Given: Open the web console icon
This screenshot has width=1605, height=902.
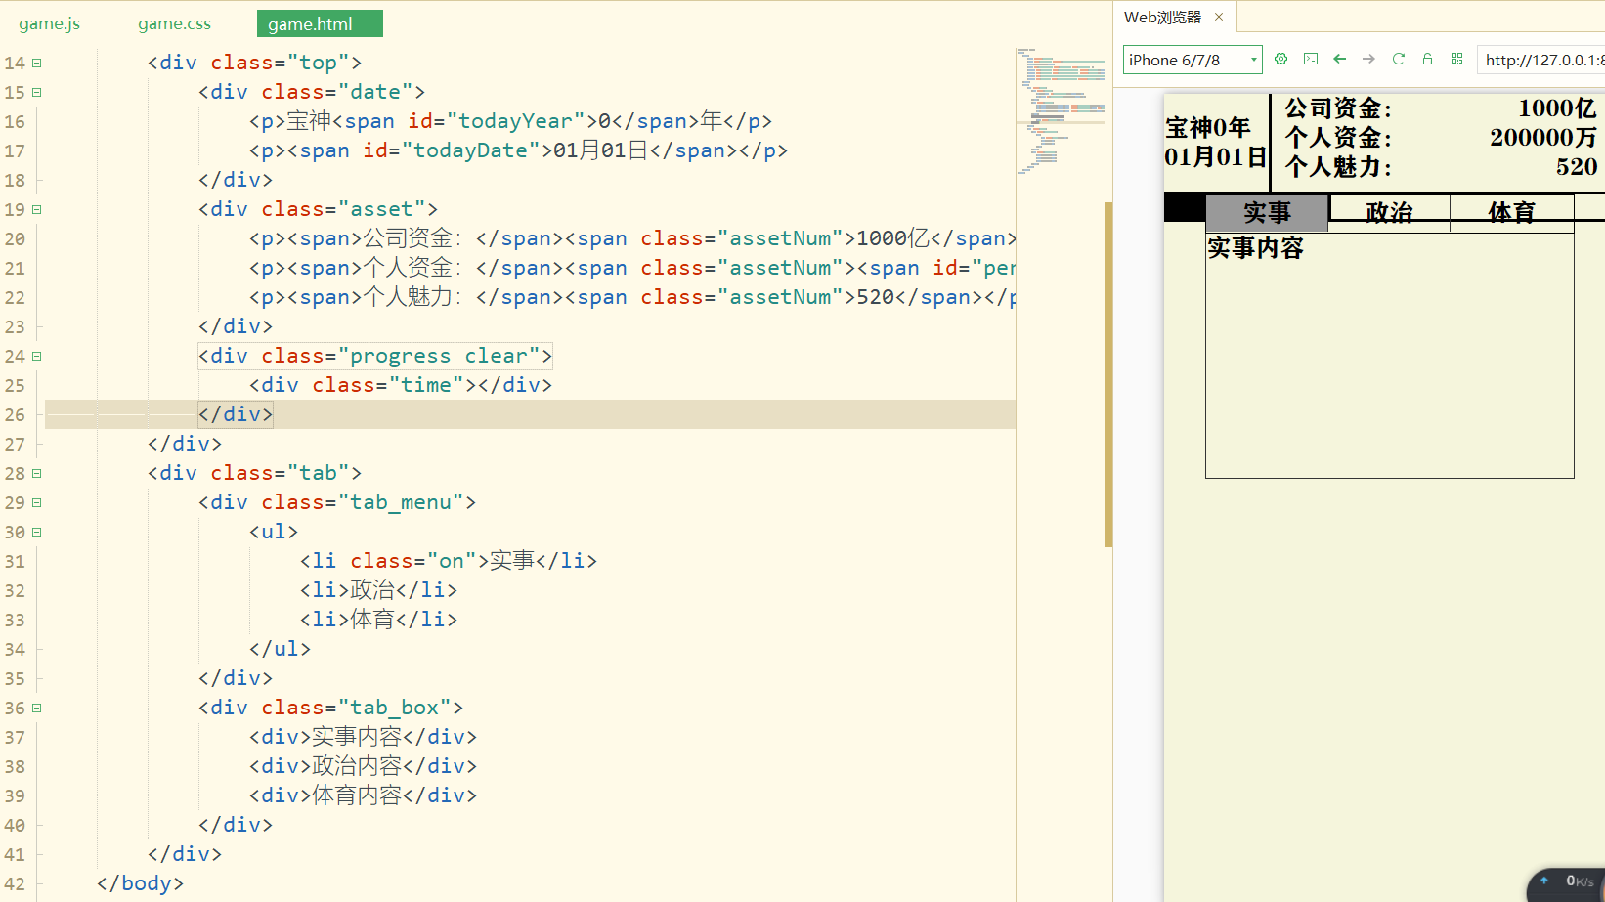Looking at the screenshot, I should (x=1311, y=60).
